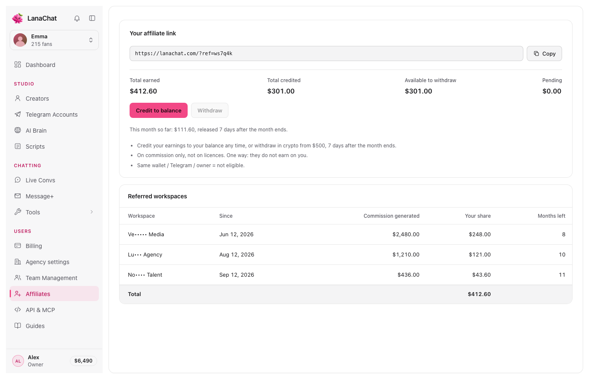
Task: Click the Guides book icon
Action: tap(18, 326)
